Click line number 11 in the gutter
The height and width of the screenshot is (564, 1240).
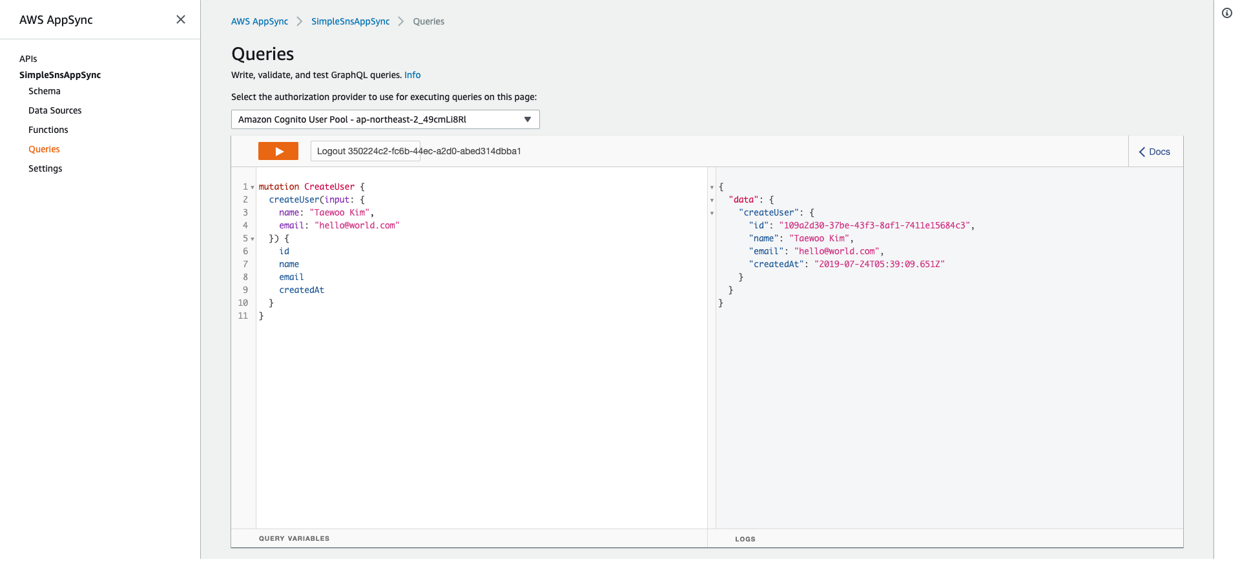pos(243,316)
